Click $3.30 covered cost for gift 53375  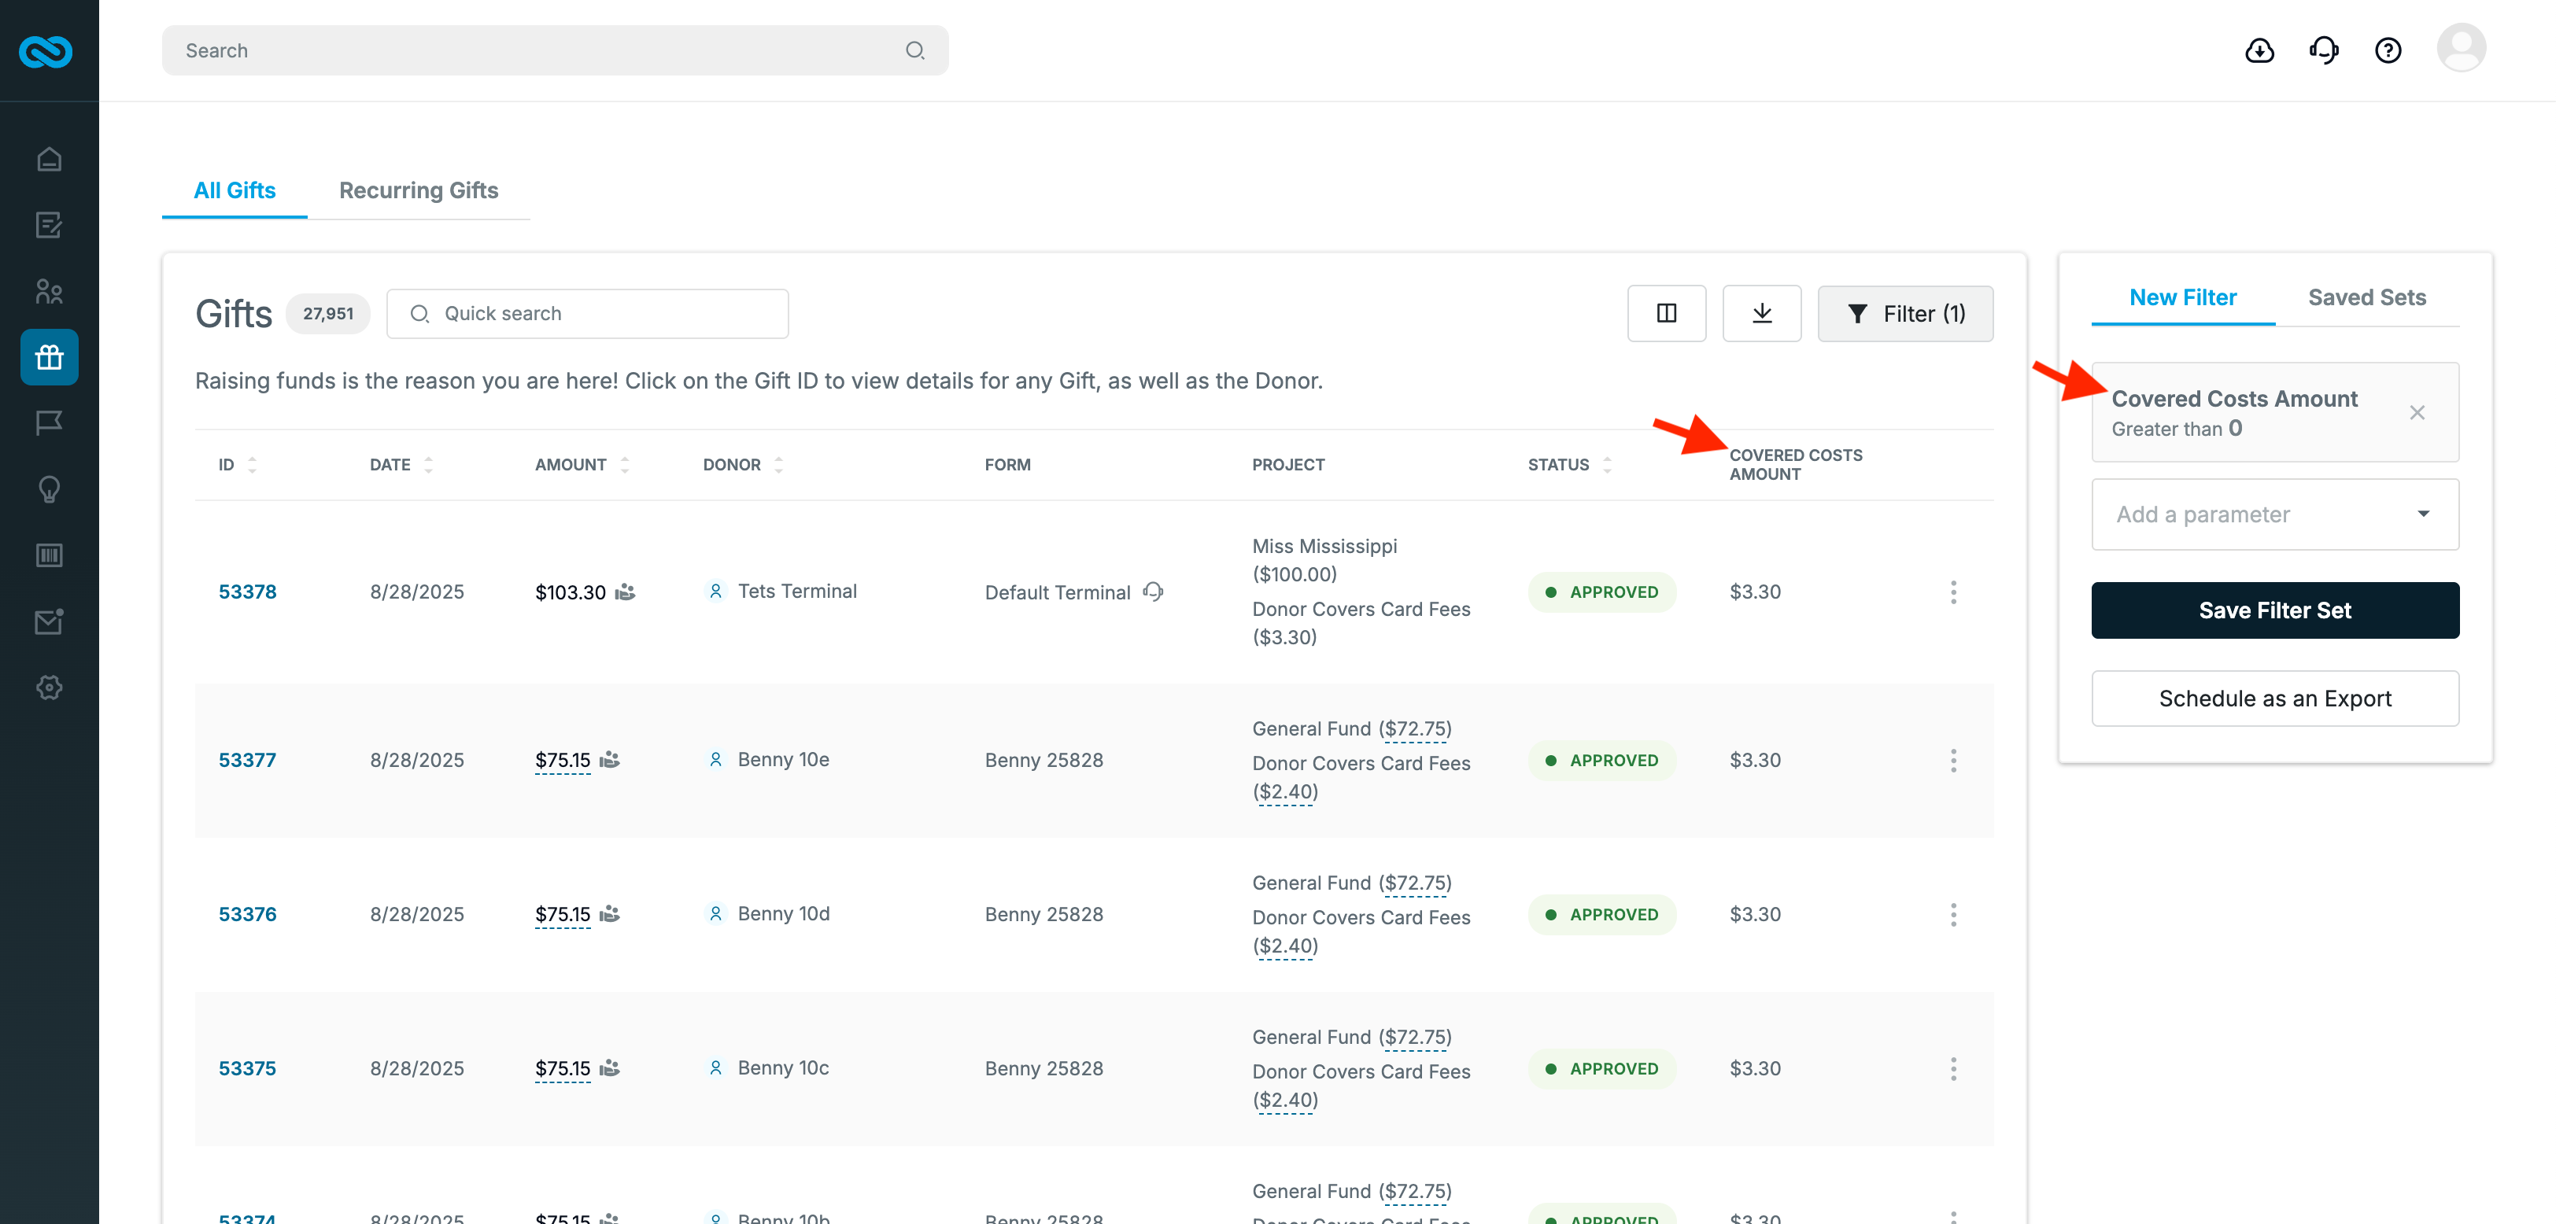(1754, 1069)
